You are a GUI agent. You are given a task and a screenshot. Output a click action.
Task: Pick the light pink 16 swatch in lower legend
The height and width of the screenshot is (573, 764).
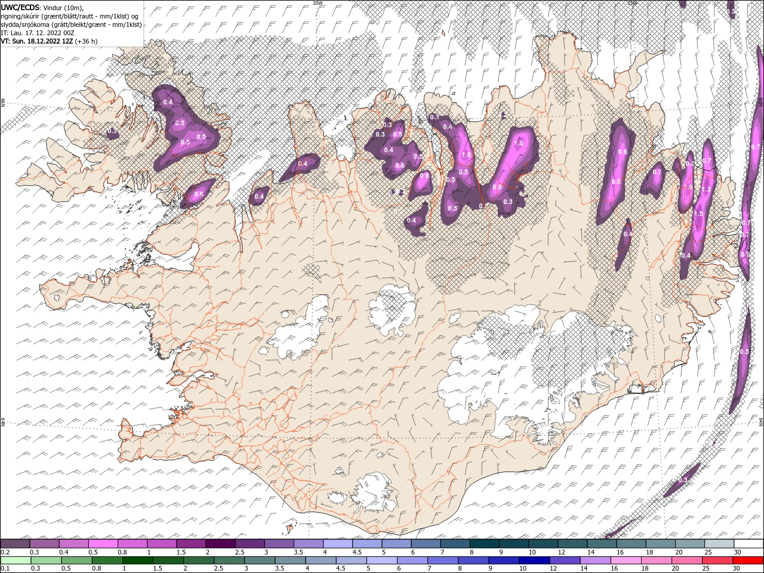(626, 560)
